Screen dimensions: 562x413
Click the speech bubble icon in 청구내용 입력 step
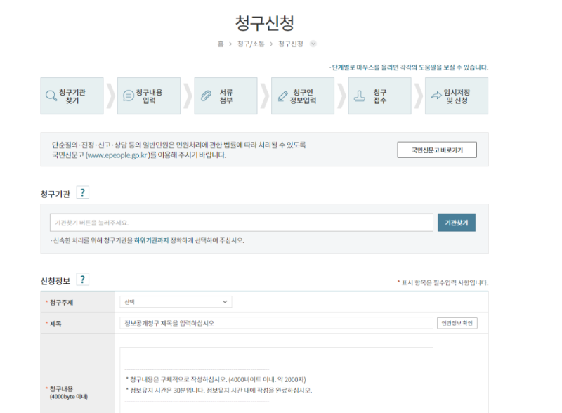pyautogui.click(x=129, y=96)
